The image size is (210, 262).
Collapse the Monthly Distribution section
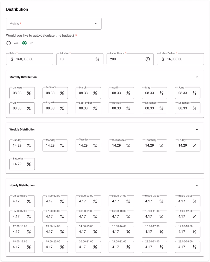197,77
